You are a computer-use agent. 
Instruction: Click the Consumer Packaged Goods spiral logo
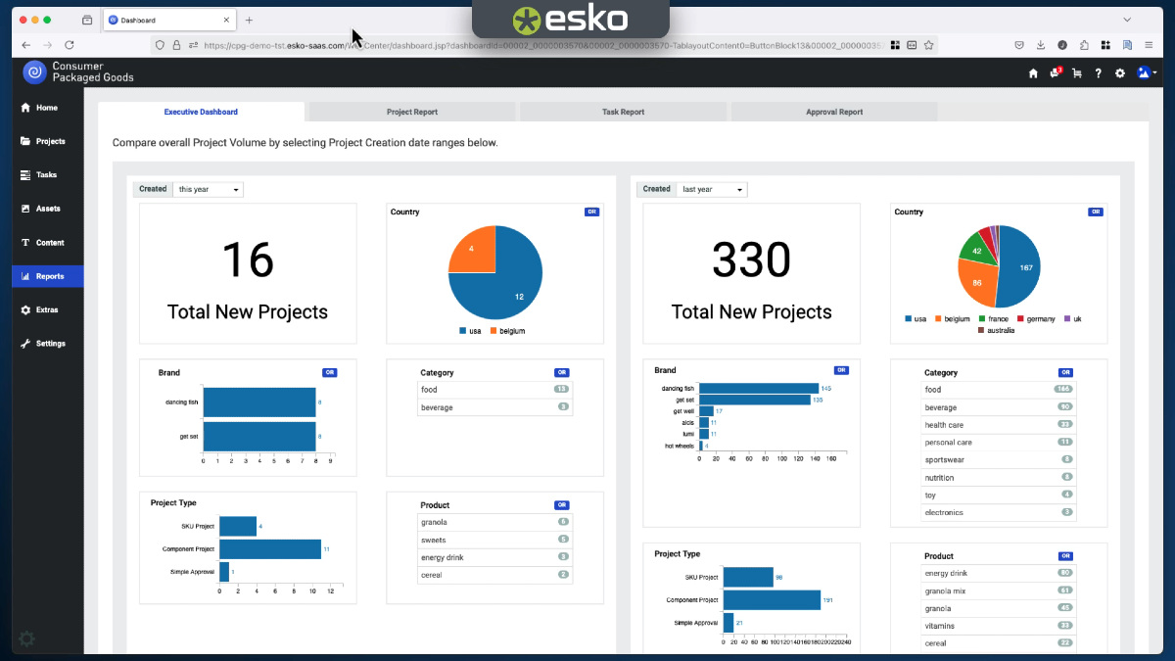click(34, 71)
